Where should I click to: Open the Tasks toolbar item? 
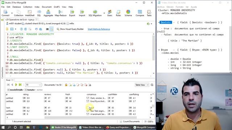149,13
